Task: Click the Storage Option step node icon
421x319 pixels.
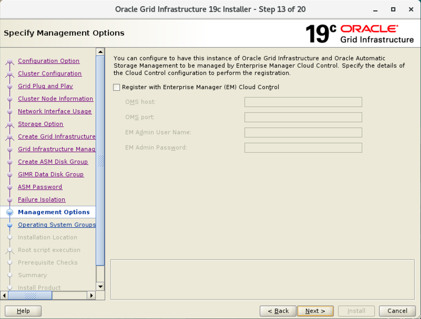Action: coord(10,124)
